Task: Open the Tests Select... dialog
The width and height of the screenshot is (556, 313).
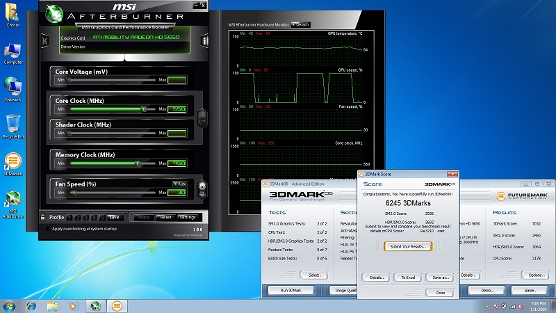Action: (x=314, y=275)
